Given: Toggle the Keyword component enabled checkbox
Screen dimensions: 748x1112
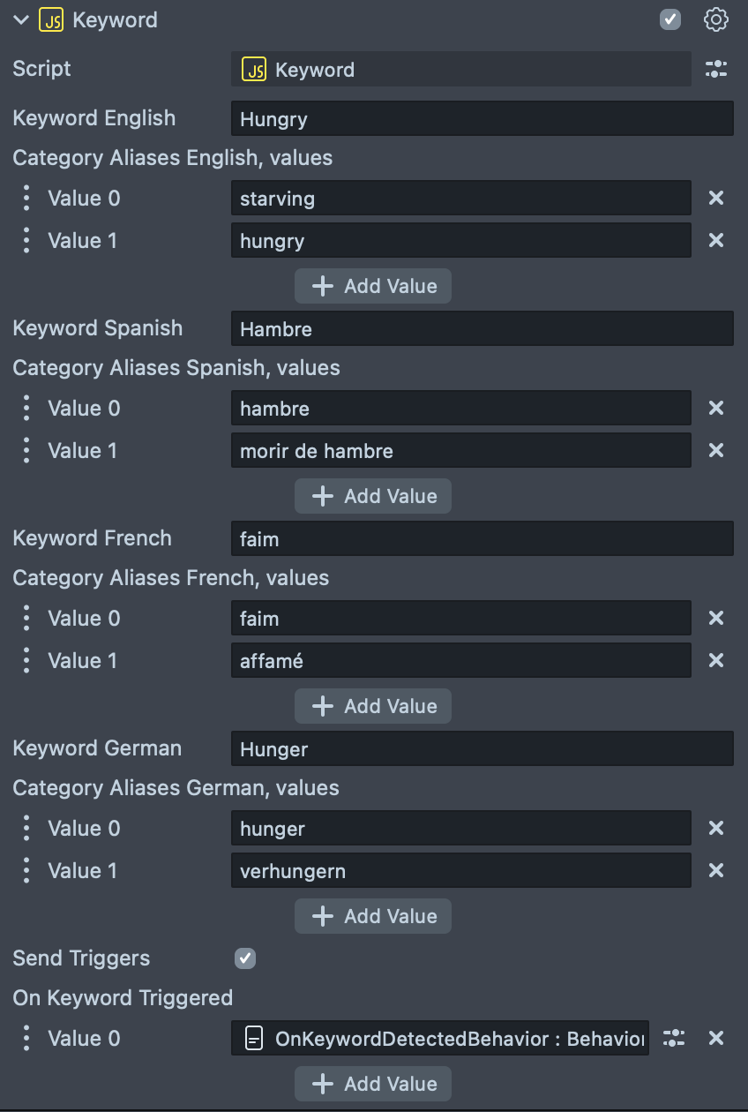Looking at the screenshot, I should (670, 20).
